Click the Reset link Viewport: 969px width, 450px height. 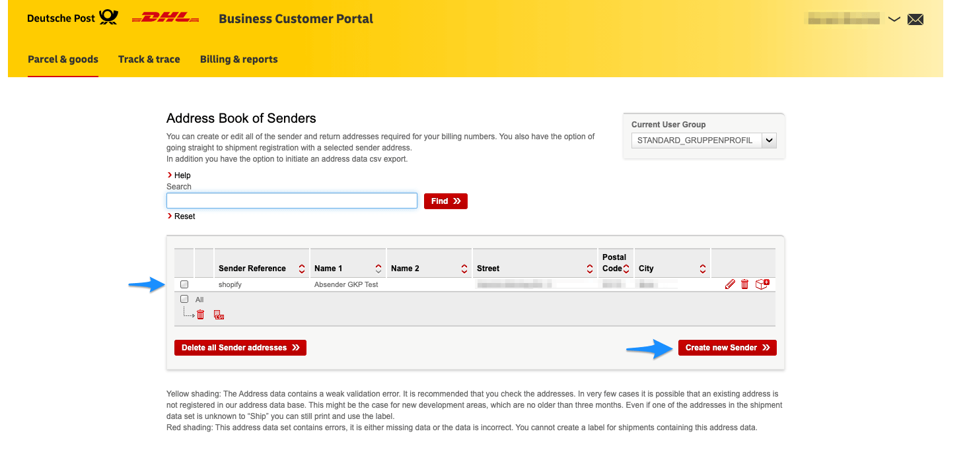click(182, 216)
